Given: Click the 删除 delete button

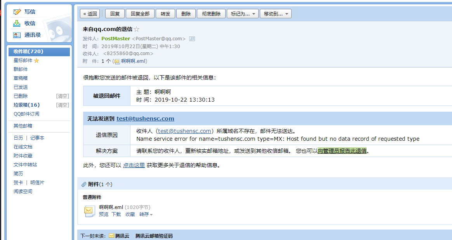Looking at the screenshot, I should coord(186,14).
